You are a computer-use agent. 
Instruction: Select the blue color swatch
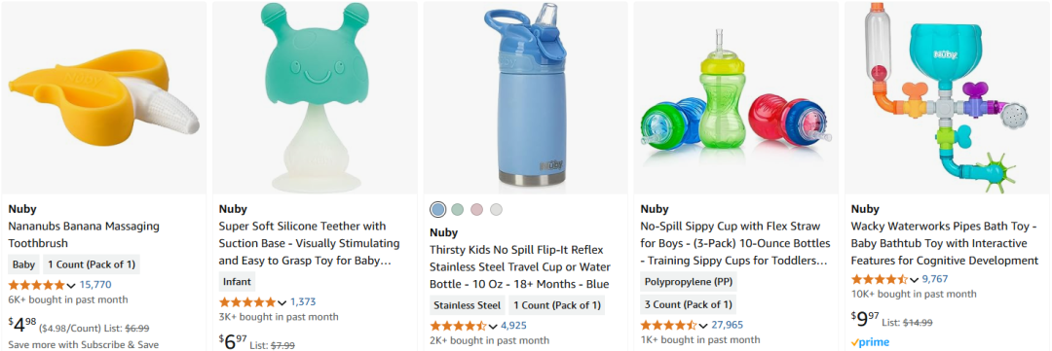pos(437,210)
